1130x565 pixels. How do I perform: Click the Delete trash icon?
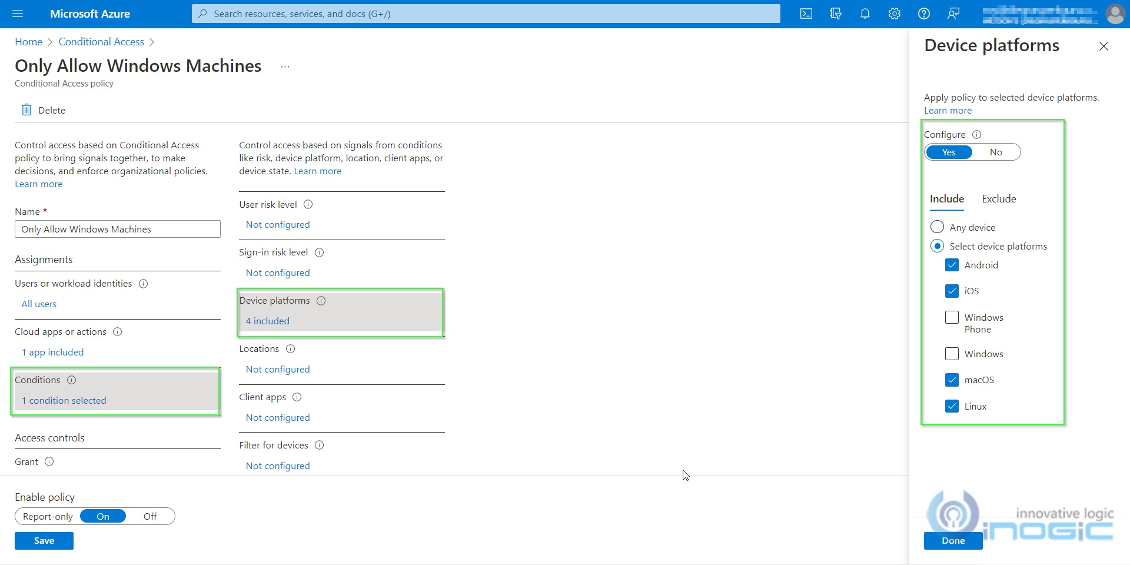26,110
